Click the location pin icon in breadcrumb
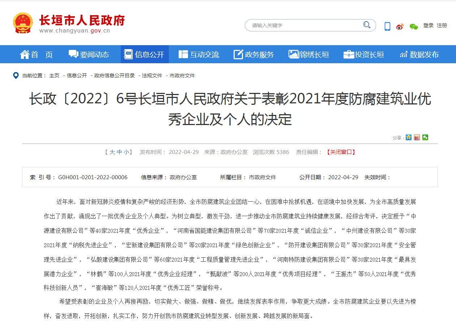This screenshot has height=322, width=456. point(16,76)
